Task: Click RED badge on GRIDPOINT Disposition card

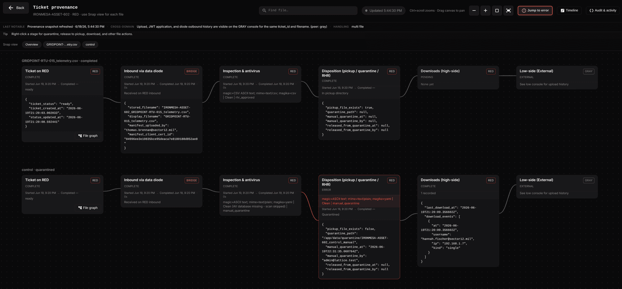Action: (x=392, y=71)
